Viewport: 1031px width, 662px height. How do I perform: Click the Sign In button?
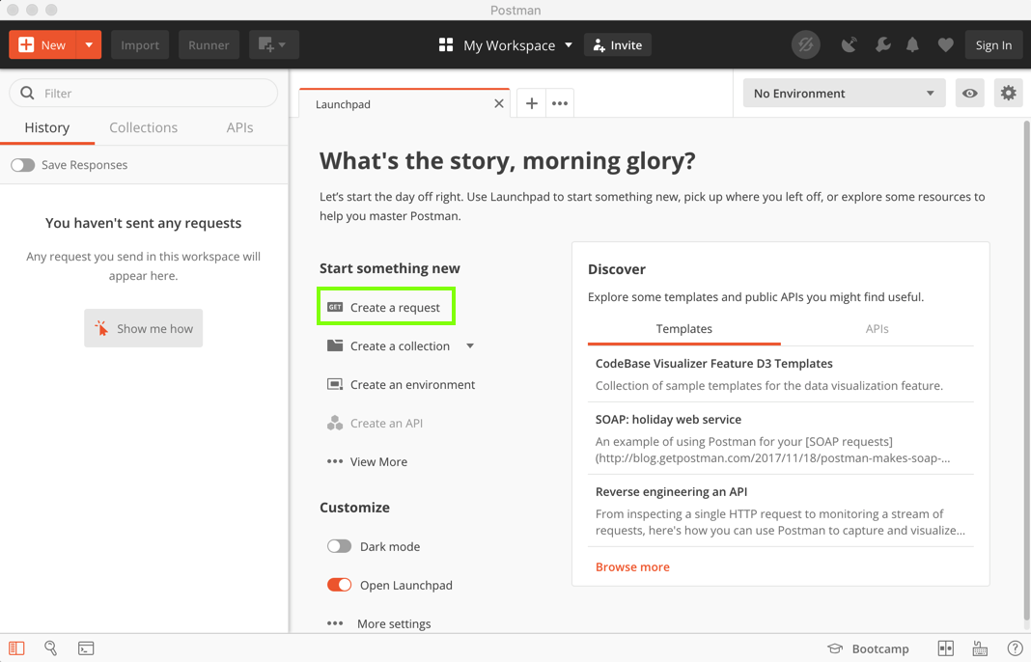[993, 44]
